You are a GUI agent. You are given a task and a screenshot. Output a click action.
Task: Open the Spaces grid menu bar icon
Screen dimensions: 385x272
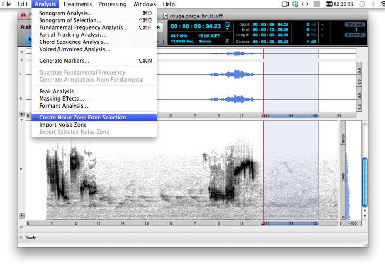317,4
